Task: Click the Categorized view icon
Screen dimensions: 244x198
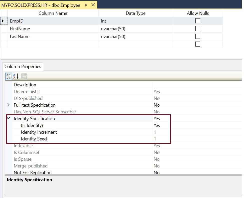Action: point(8,76)
